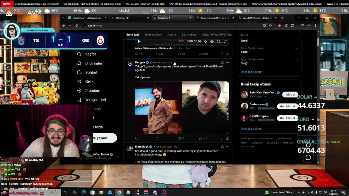
Task: Open Grok action on Denge+ post
Action: [222, 63]
